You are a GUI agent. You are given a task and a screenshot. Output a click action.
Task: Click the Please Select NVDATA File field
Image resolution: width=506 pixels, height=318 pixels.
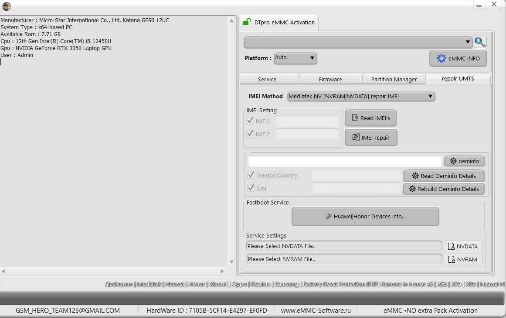tap(344, 246)
